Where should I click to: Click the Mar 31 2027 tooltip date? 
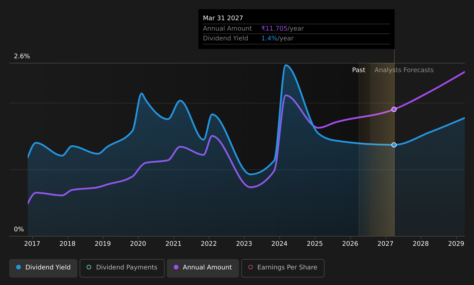click(223, 18)
